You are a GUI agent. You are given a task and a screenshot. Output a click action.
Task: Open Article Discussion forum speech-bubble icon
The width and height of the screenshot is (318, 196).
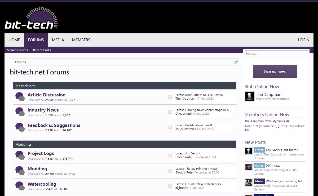pyautogui.click(x=20, y=97)
